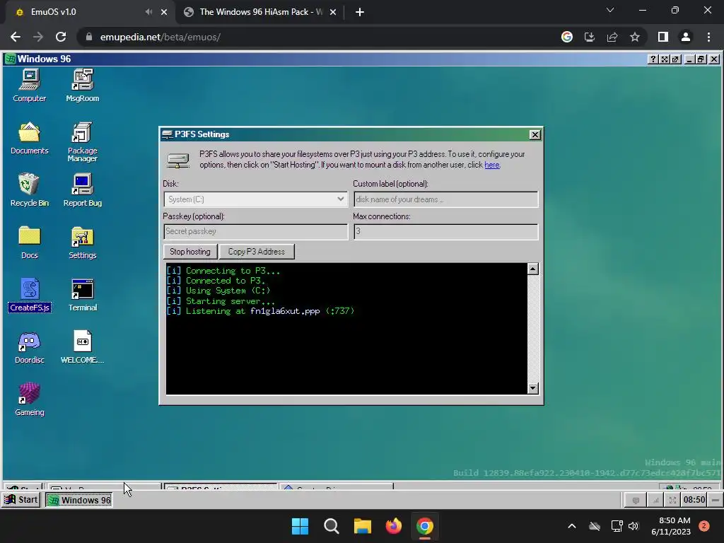Open the Computer desktop icon

pyautogui.click(x=30, y=86)
